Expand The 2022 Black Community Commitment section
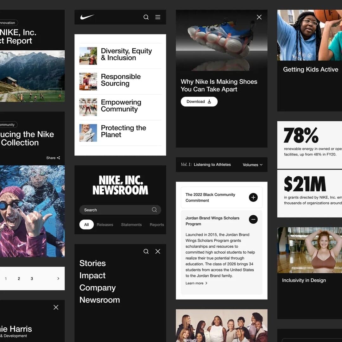 [x=253, y=197]
